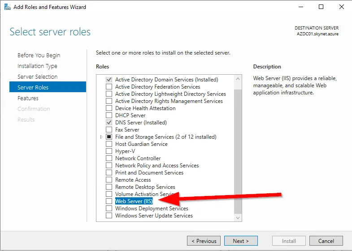Image resolution: width=352 pixels, height=251 pixels.
Task: Click the roles list scrollbar thumb
Action: point(238,152)
